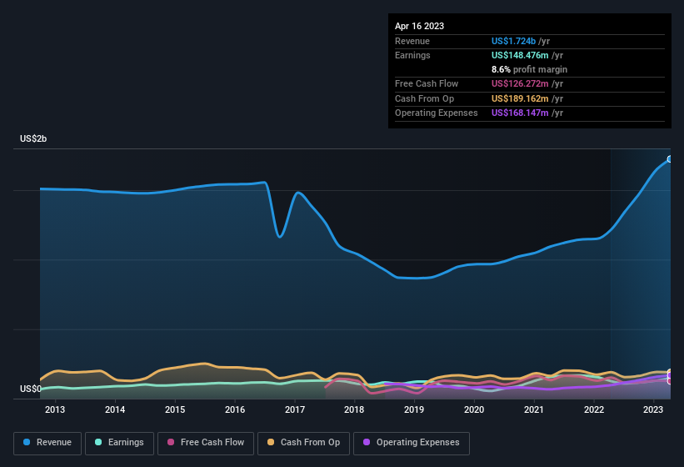The width and height of the screenshot is (684, 467).
Task: Click the Apr 16 2023 tooltip date
Action: coord(419,26)
